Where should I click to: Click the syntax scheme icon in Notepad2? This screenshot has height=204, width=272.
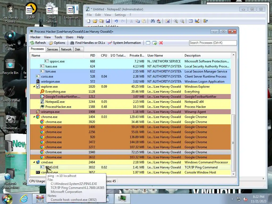pos(191,21)
